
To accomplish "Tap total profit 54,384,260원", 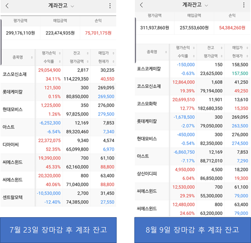I will click(x=232, y=28).
